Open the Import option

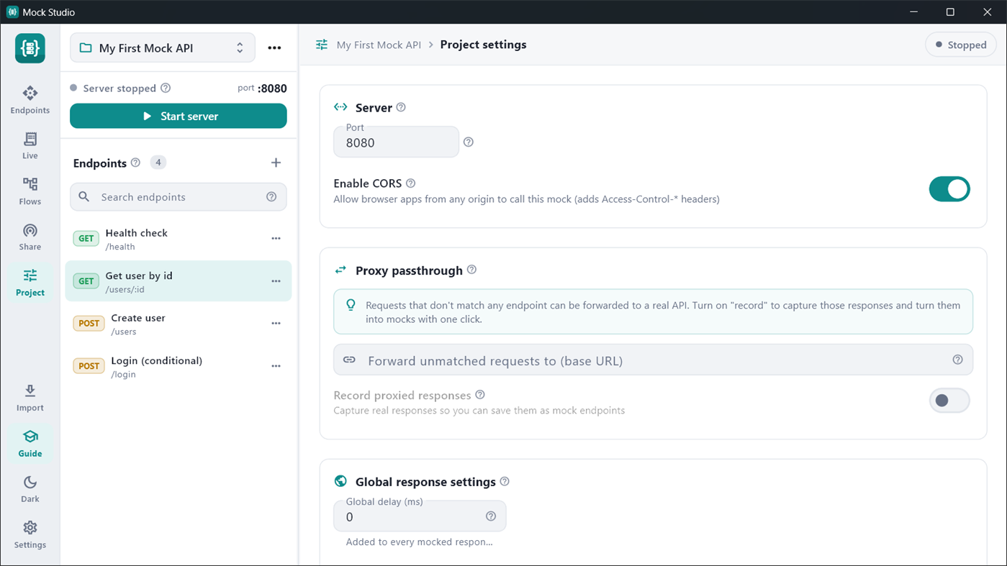pyautogui.click(x=30, y=398)
